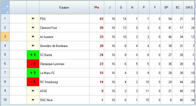Click Girondins de Bordeaux team cell
This screenshot has width=196, height=106.
pyautogui.click(x=54, y=46)
